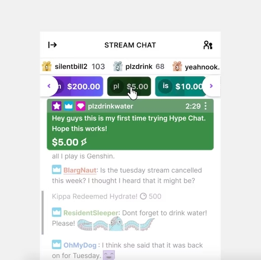Viewport: 261px width, 260px height.
Task: Click the bronze third-place gift icon
Action: point(177,66)
